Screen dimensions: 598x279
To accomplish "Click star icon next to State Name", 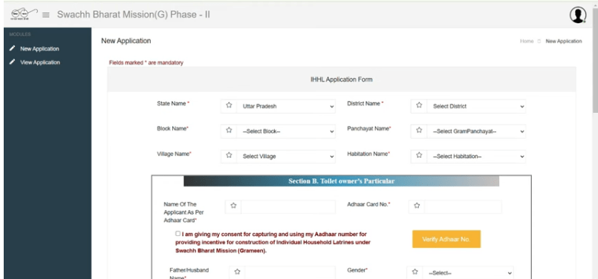I will click(229, 105).
